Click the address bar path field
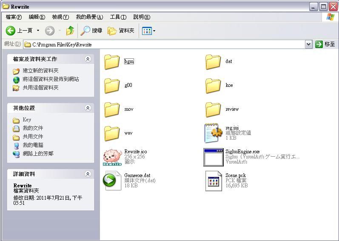339x241 pixels. pos(166,44)
